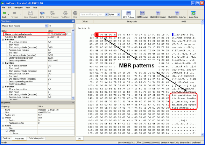The height and width of the screenshot is (145, 205).
Task: Click the ANSI column header
Action: coord(184,22)
